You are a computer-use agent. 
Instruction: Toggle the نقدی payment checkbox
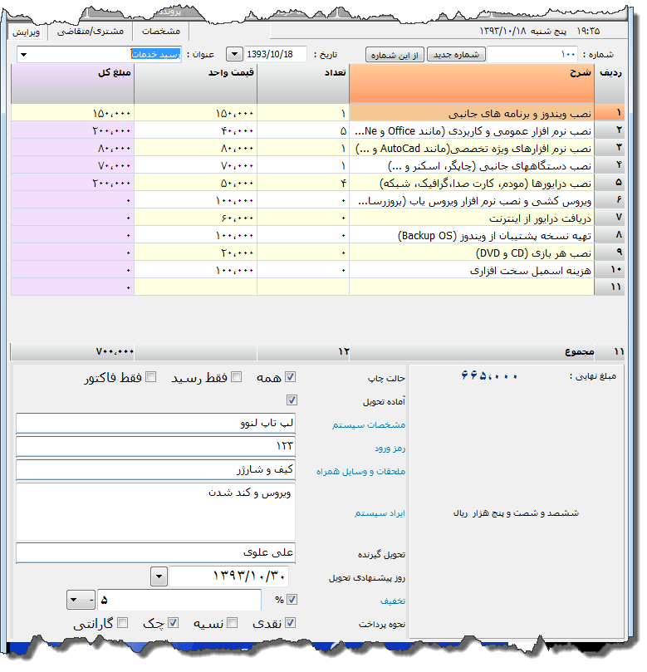[290, 623]
